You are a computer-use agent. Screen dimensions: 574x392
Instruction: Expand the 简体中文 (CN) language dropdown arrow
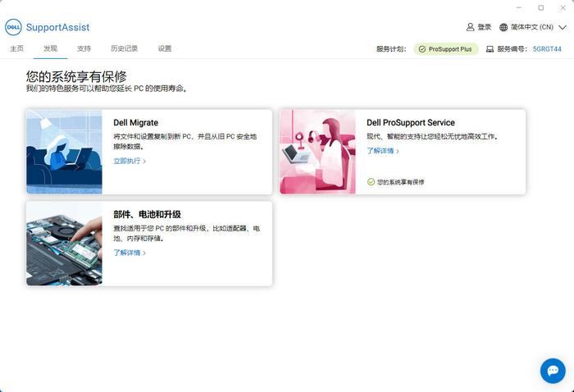click(x=563, y=27)
